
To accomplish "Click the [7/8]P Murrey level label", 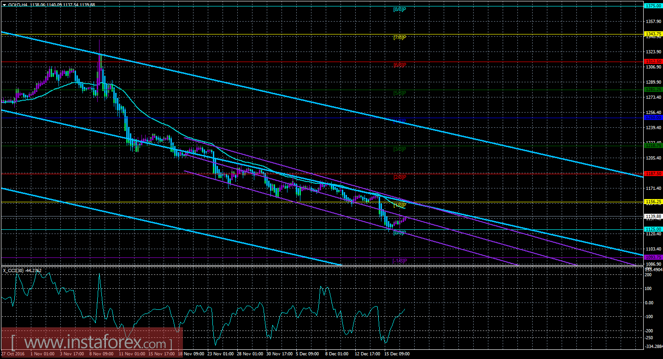I will [399, 37].
